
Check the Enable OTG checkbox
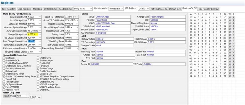click(x=38, y=58)
